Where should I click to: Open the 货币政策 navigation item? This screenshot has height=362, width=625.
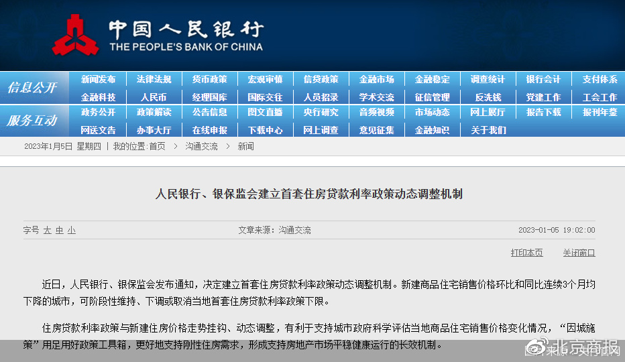(x=209, y=79)
